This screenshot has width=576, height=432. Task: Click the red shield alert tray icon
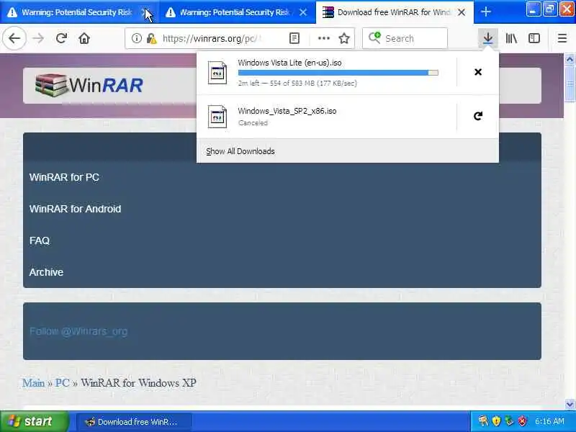pyautogui.click(x=523, y=421)
